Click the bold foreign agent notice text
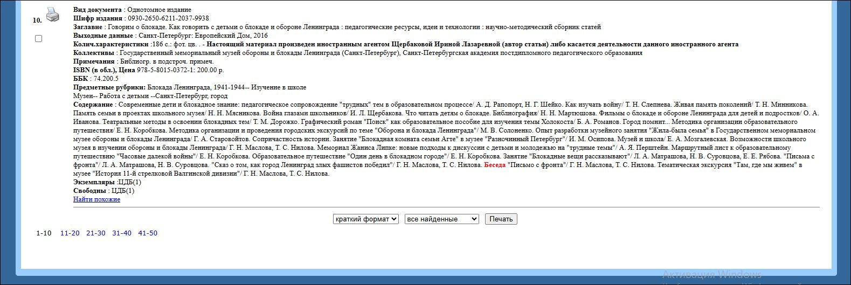This screenshot has height=285, width=851. point(472,44)
